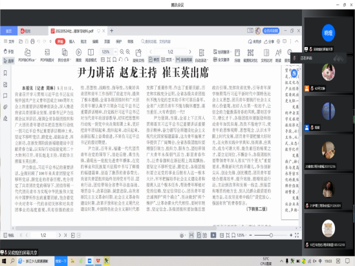The image size is (355, 266).
Task: Open the PDF转图片 tool
Action: click(47, 55)
